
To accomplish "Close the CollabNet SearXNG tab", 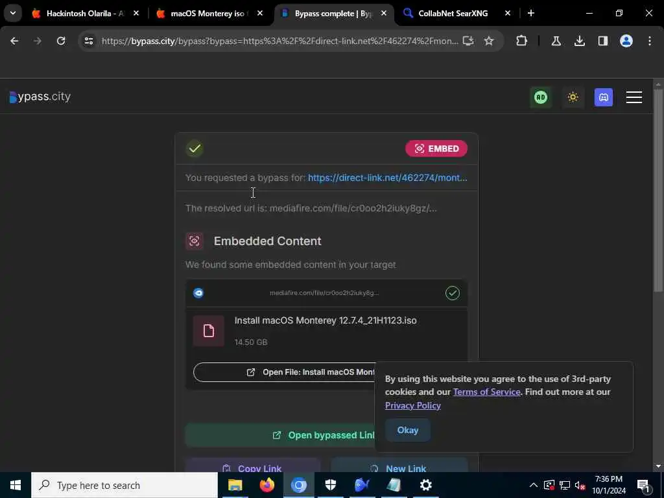I will (508, 14).
